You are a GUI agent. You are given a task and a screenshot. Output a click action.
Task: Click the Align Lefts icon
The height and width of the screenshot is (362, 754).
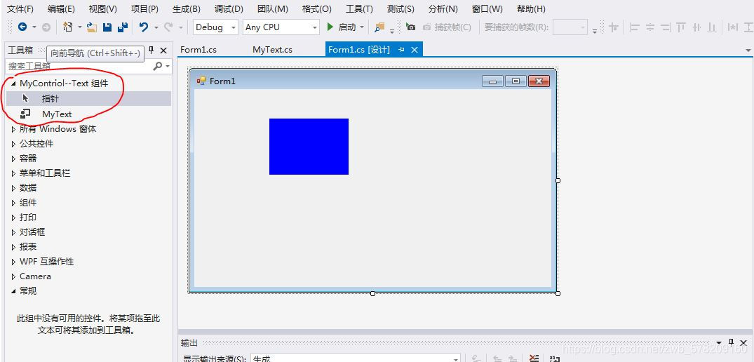[x=635, y=27]
